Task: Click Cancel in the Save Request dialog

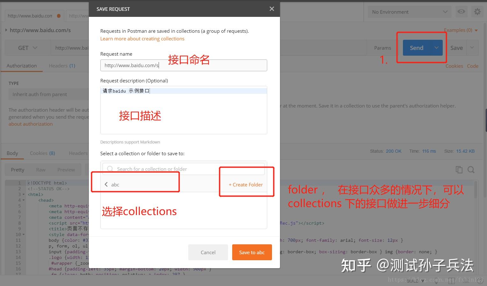Action: [208, 252]
